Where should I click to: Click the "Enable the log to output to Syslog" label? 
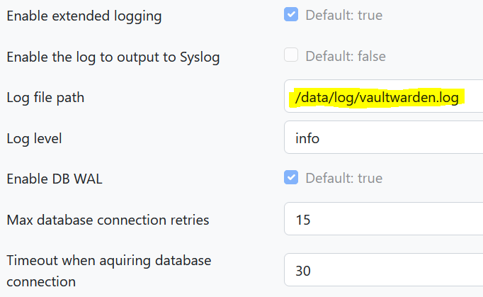coord(113,57)
